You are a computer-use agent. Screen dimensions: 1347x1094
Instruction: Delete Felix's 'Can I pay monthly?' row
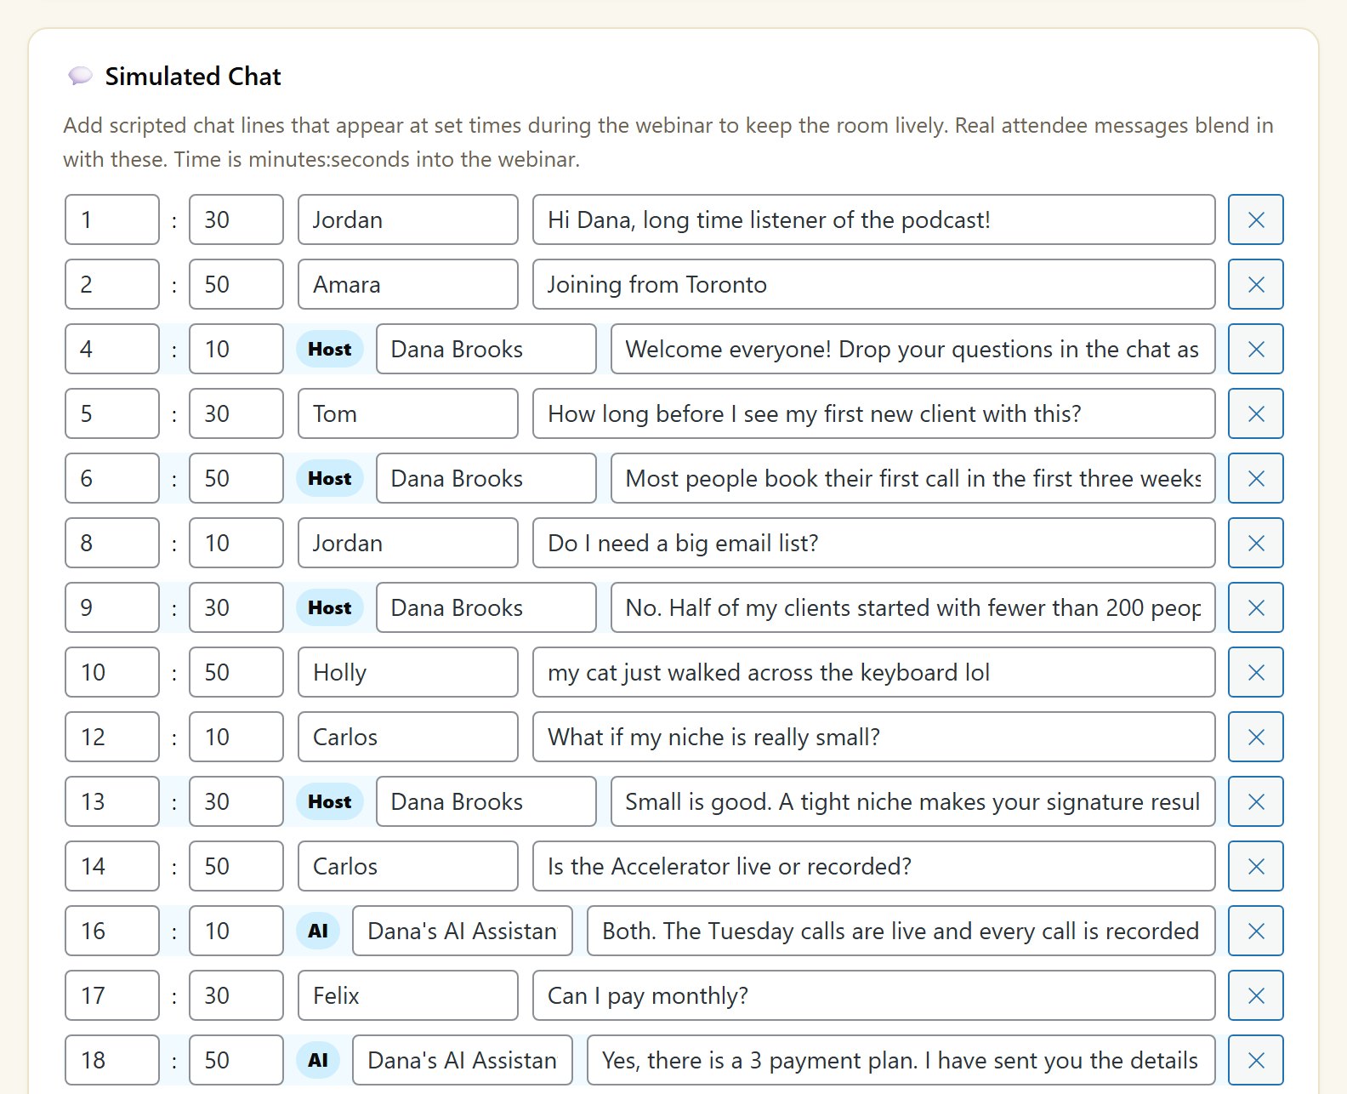pos(1255,995)
